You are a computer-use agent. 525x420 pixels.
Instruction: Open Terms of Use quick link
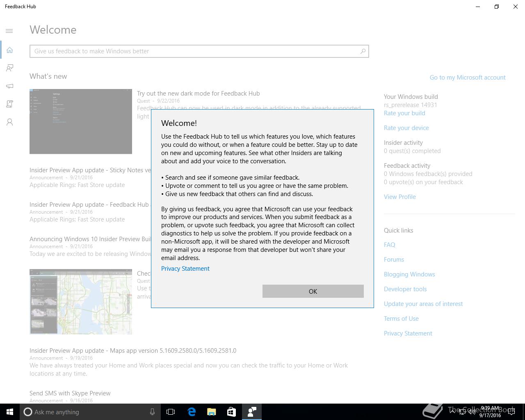(x=401, y=319)
